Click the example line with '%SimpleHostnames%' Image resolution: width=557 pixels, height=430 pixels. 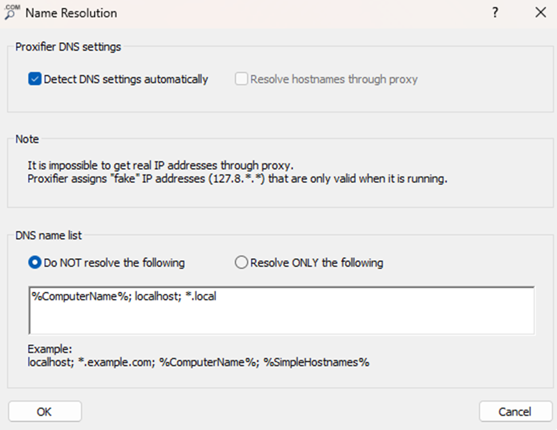point(198,362)
